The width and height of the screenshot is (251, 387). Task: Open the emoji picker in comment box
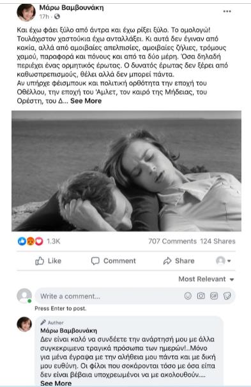pos(188,296)
